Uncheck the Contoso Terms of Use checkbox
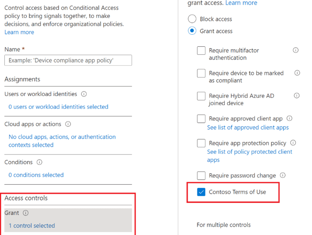 201,192
